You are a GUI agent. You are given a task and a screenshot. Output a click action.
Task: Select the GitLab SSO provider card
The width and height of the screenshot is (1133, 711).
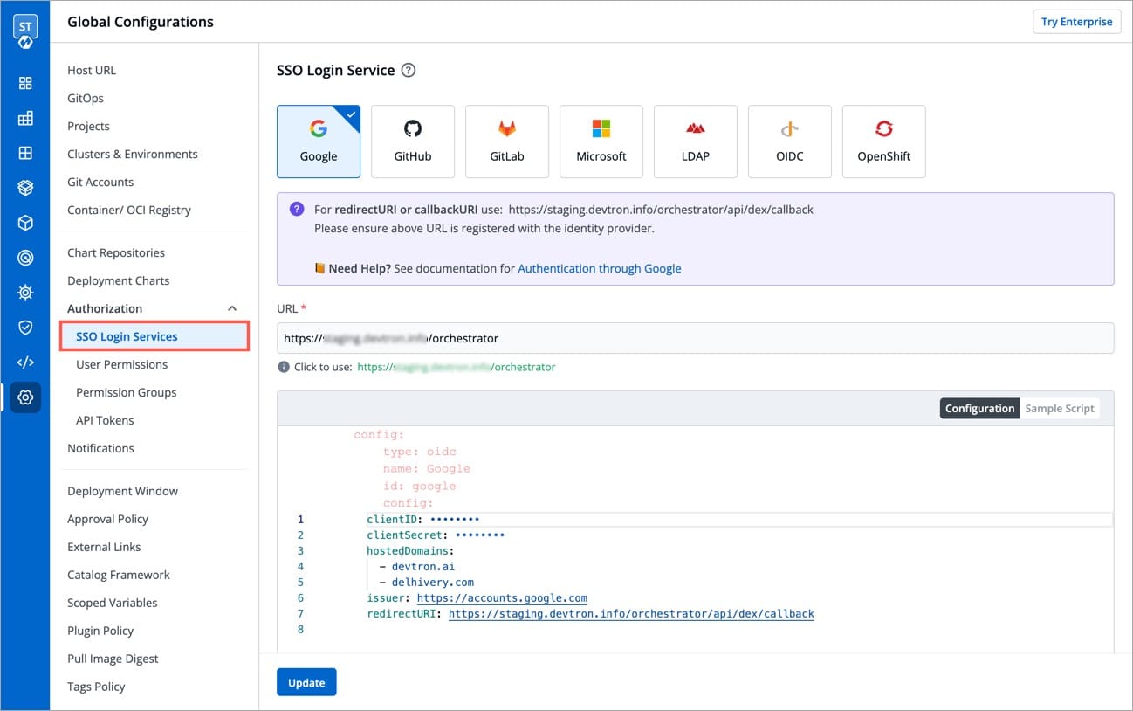[506, 142]
